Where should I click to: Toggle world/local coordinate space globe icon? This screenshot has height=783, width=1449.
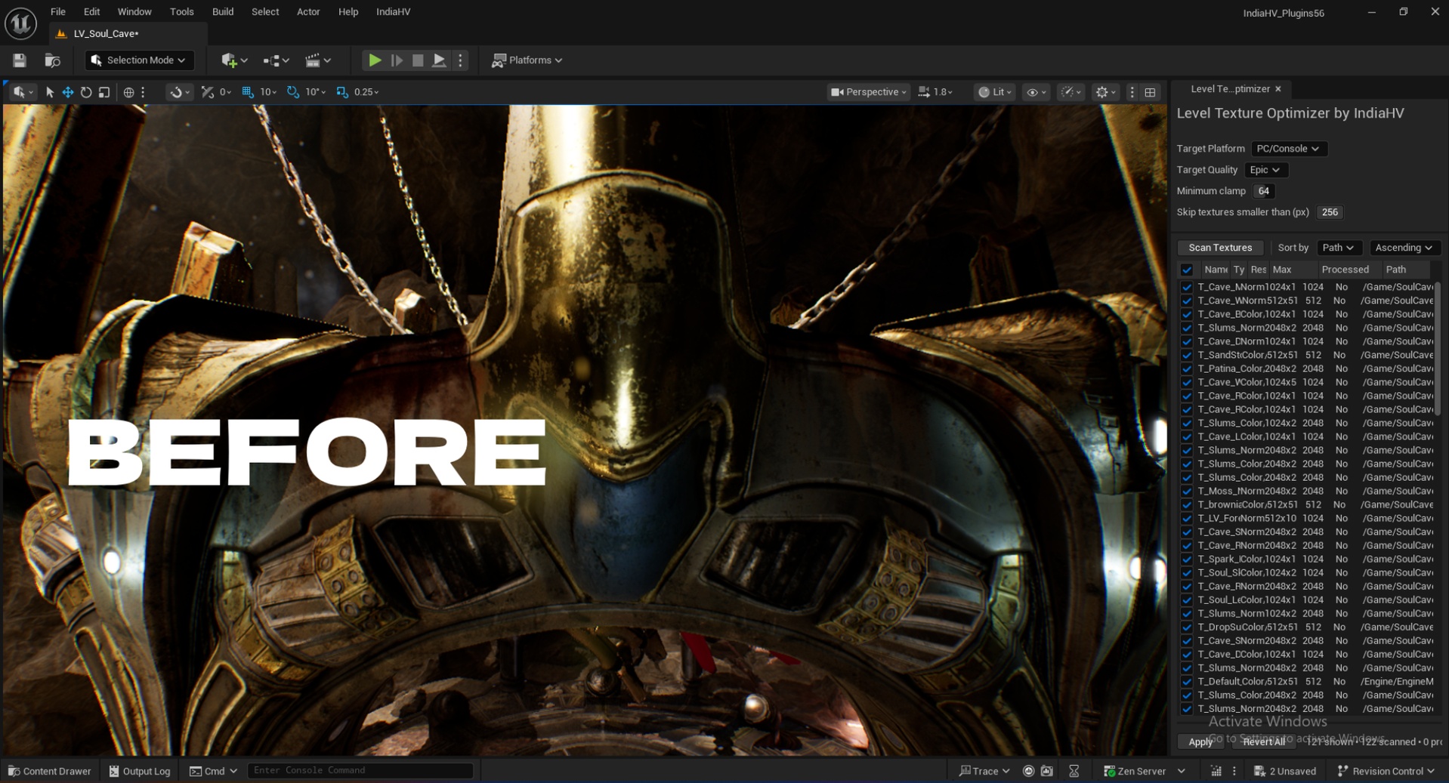(129, 92)
